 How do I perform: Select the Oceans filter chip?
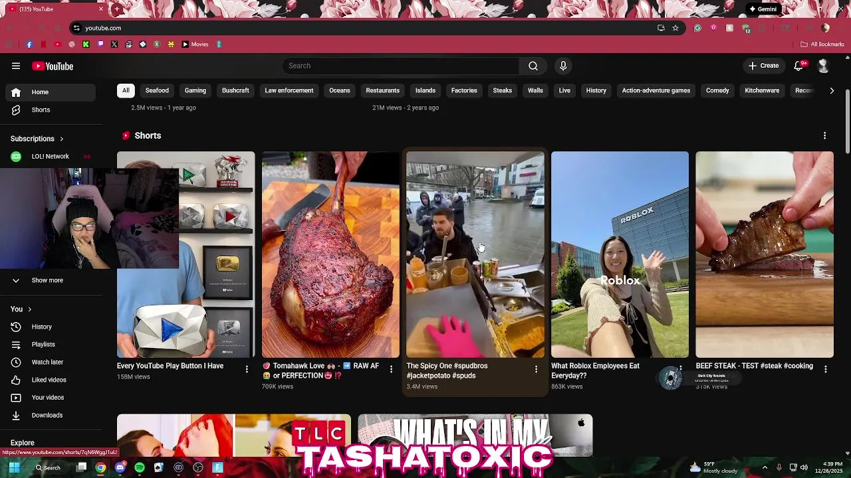pos(340,90)
